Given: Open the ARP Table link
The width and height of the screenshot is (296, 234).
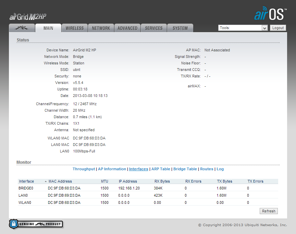Looking at the screenshot, I should click(x=161, y=169).
